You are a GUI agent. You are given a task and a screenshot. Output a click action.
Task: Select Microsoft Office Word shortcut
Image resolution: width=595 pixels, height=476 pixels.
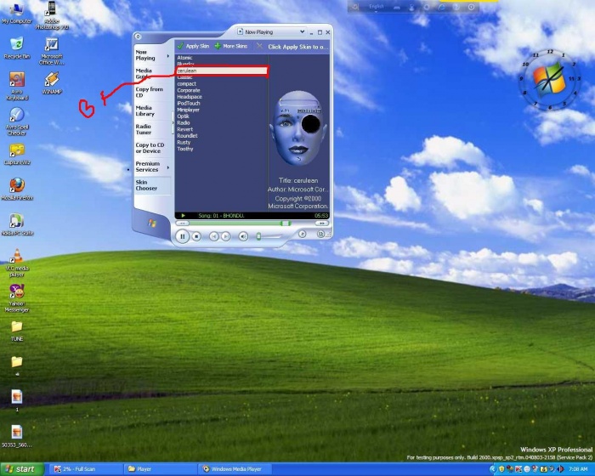pyautogui.click(x=52, y=51)
